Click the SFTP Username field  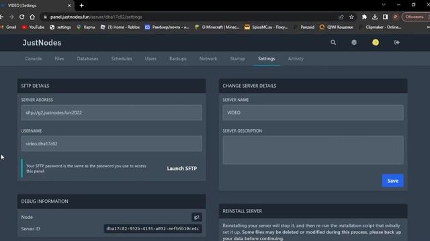point(112,144)
